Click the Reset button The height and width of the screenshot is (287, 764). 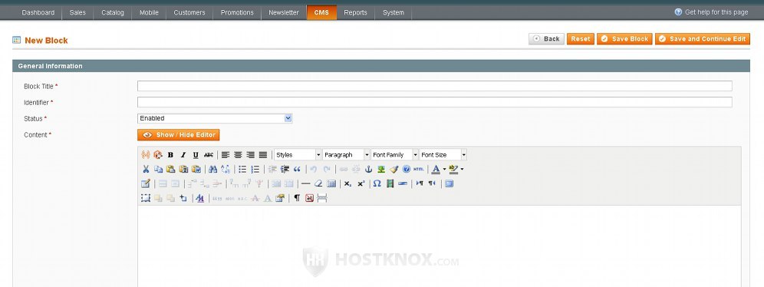click(581, 39)
